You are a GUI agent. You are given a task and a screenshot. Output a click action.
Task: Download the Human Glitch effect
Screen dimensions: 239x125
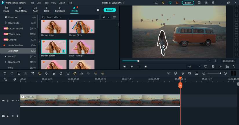pyautogui.click(x=92, y=31)
